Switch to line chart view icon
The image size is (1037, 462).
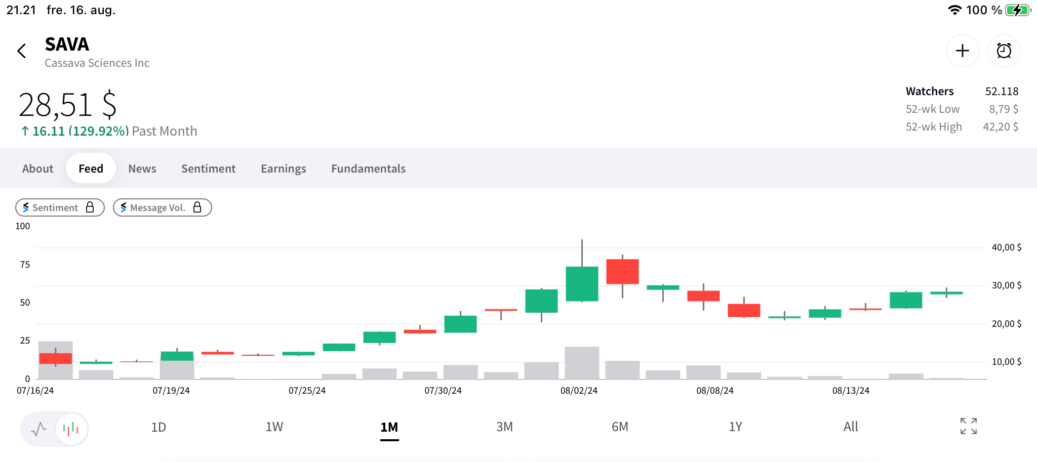(38, 429)
